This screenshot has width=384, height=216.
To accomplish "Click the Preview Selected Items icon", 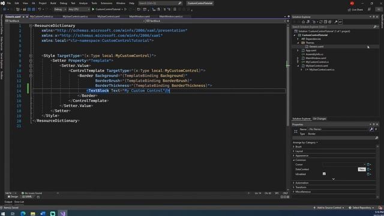I will 340,22.
